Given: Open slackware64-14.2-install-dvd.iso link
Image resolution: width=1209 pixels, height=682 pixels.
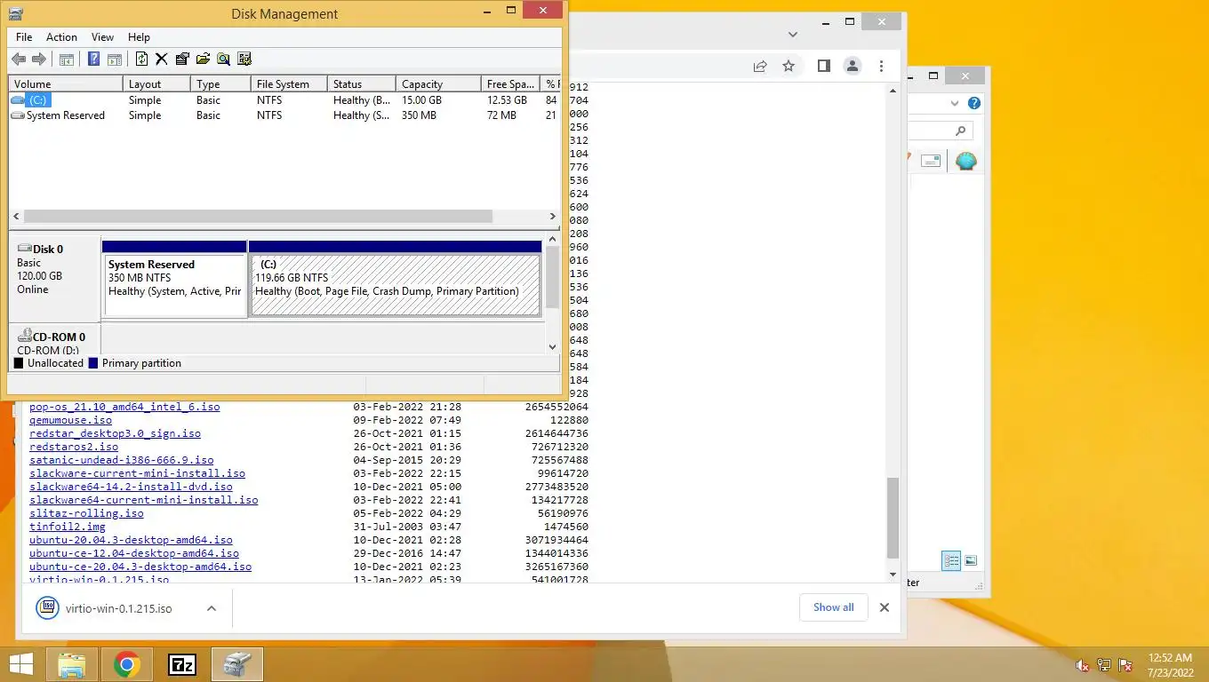Looking at the screenshot, I should (x=131, y=487).
